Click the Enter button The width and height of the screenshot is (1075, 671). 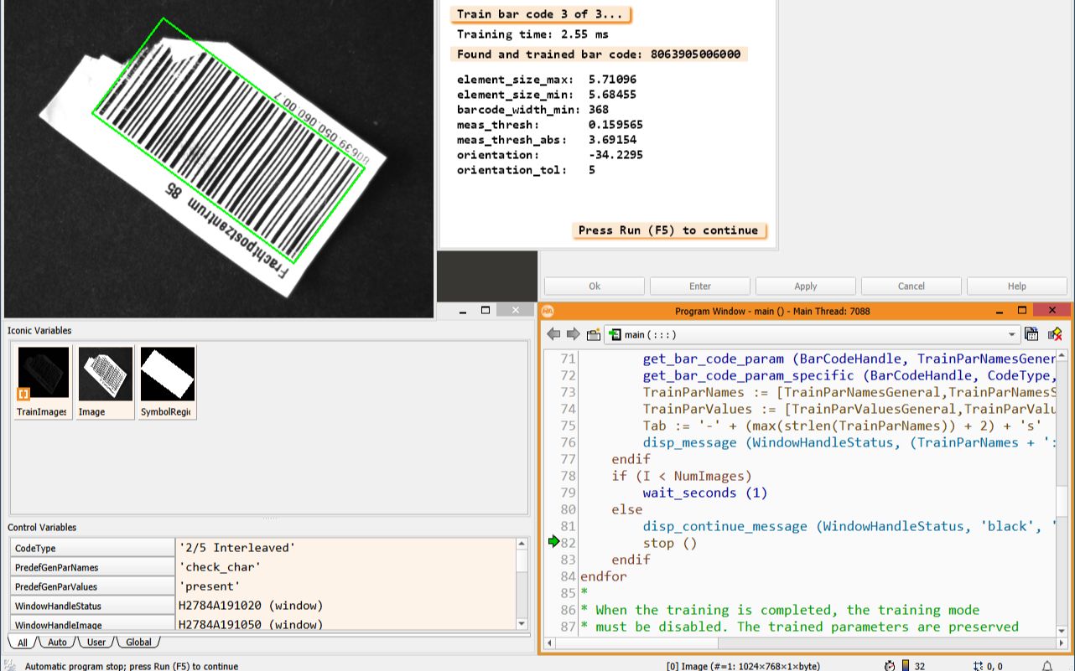click(x=700, y=286)
